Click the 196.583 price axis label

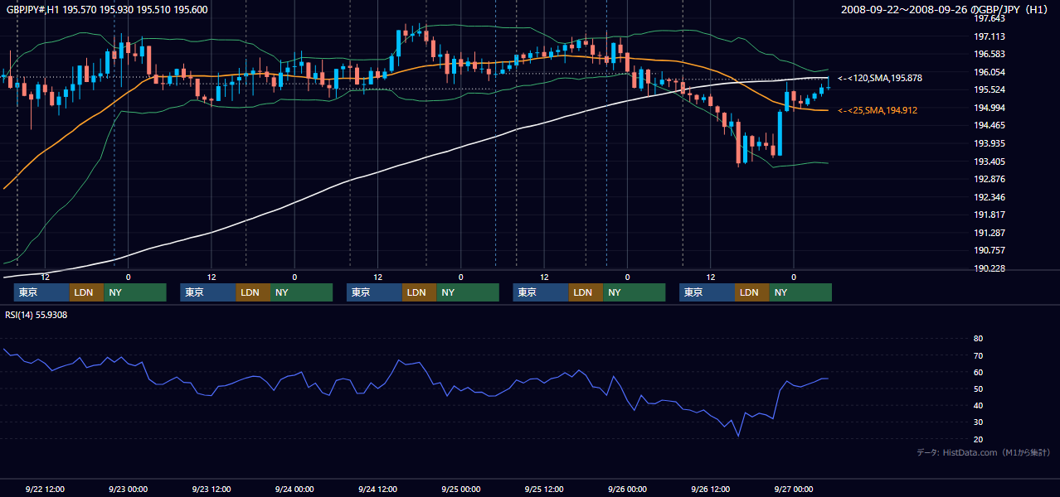coord(989,55)
